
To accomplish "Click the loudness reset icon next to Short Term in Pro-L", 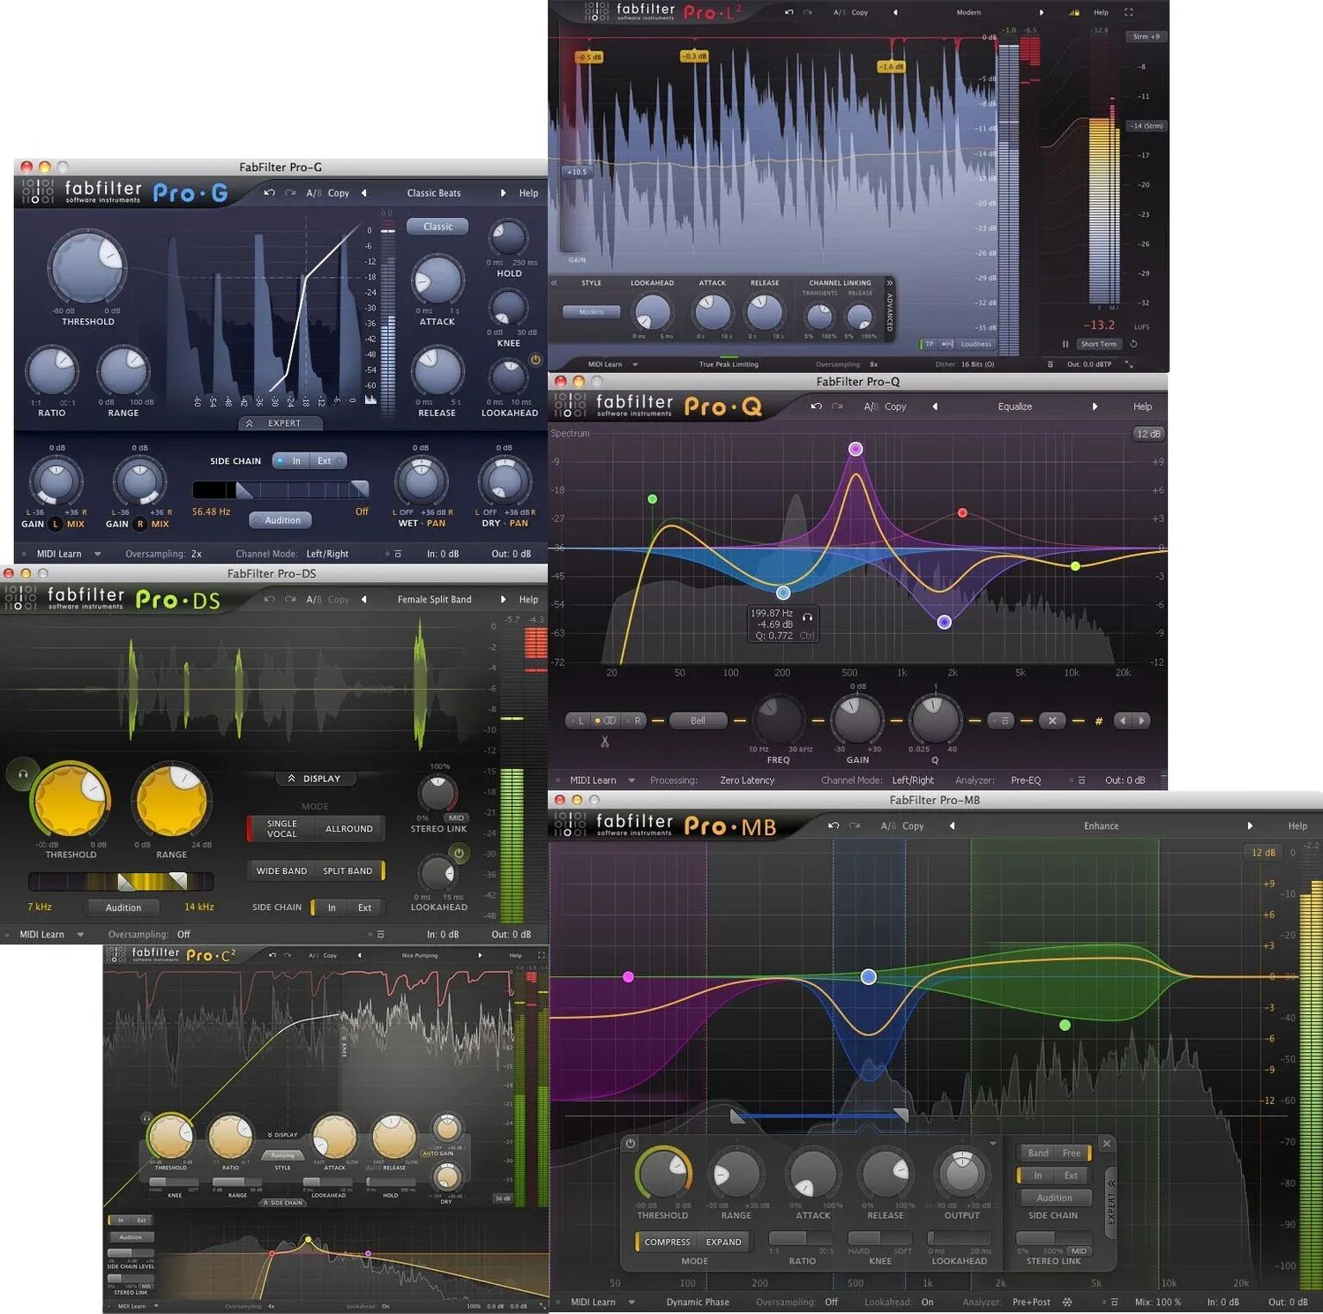I will [1134, 344].
